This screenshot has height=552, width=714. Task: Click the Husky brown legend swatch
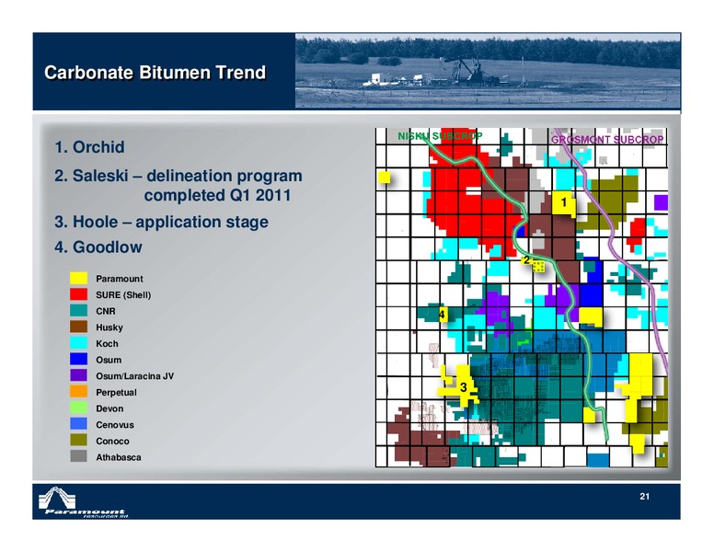79,327
